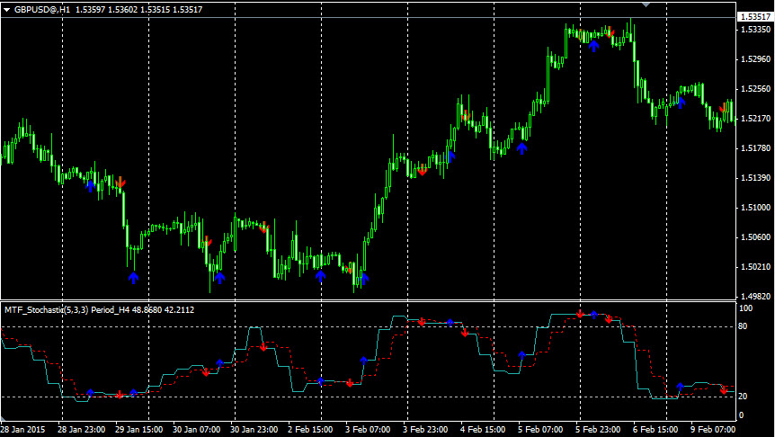Click the 28 Jan 23:00 time label

82,429
